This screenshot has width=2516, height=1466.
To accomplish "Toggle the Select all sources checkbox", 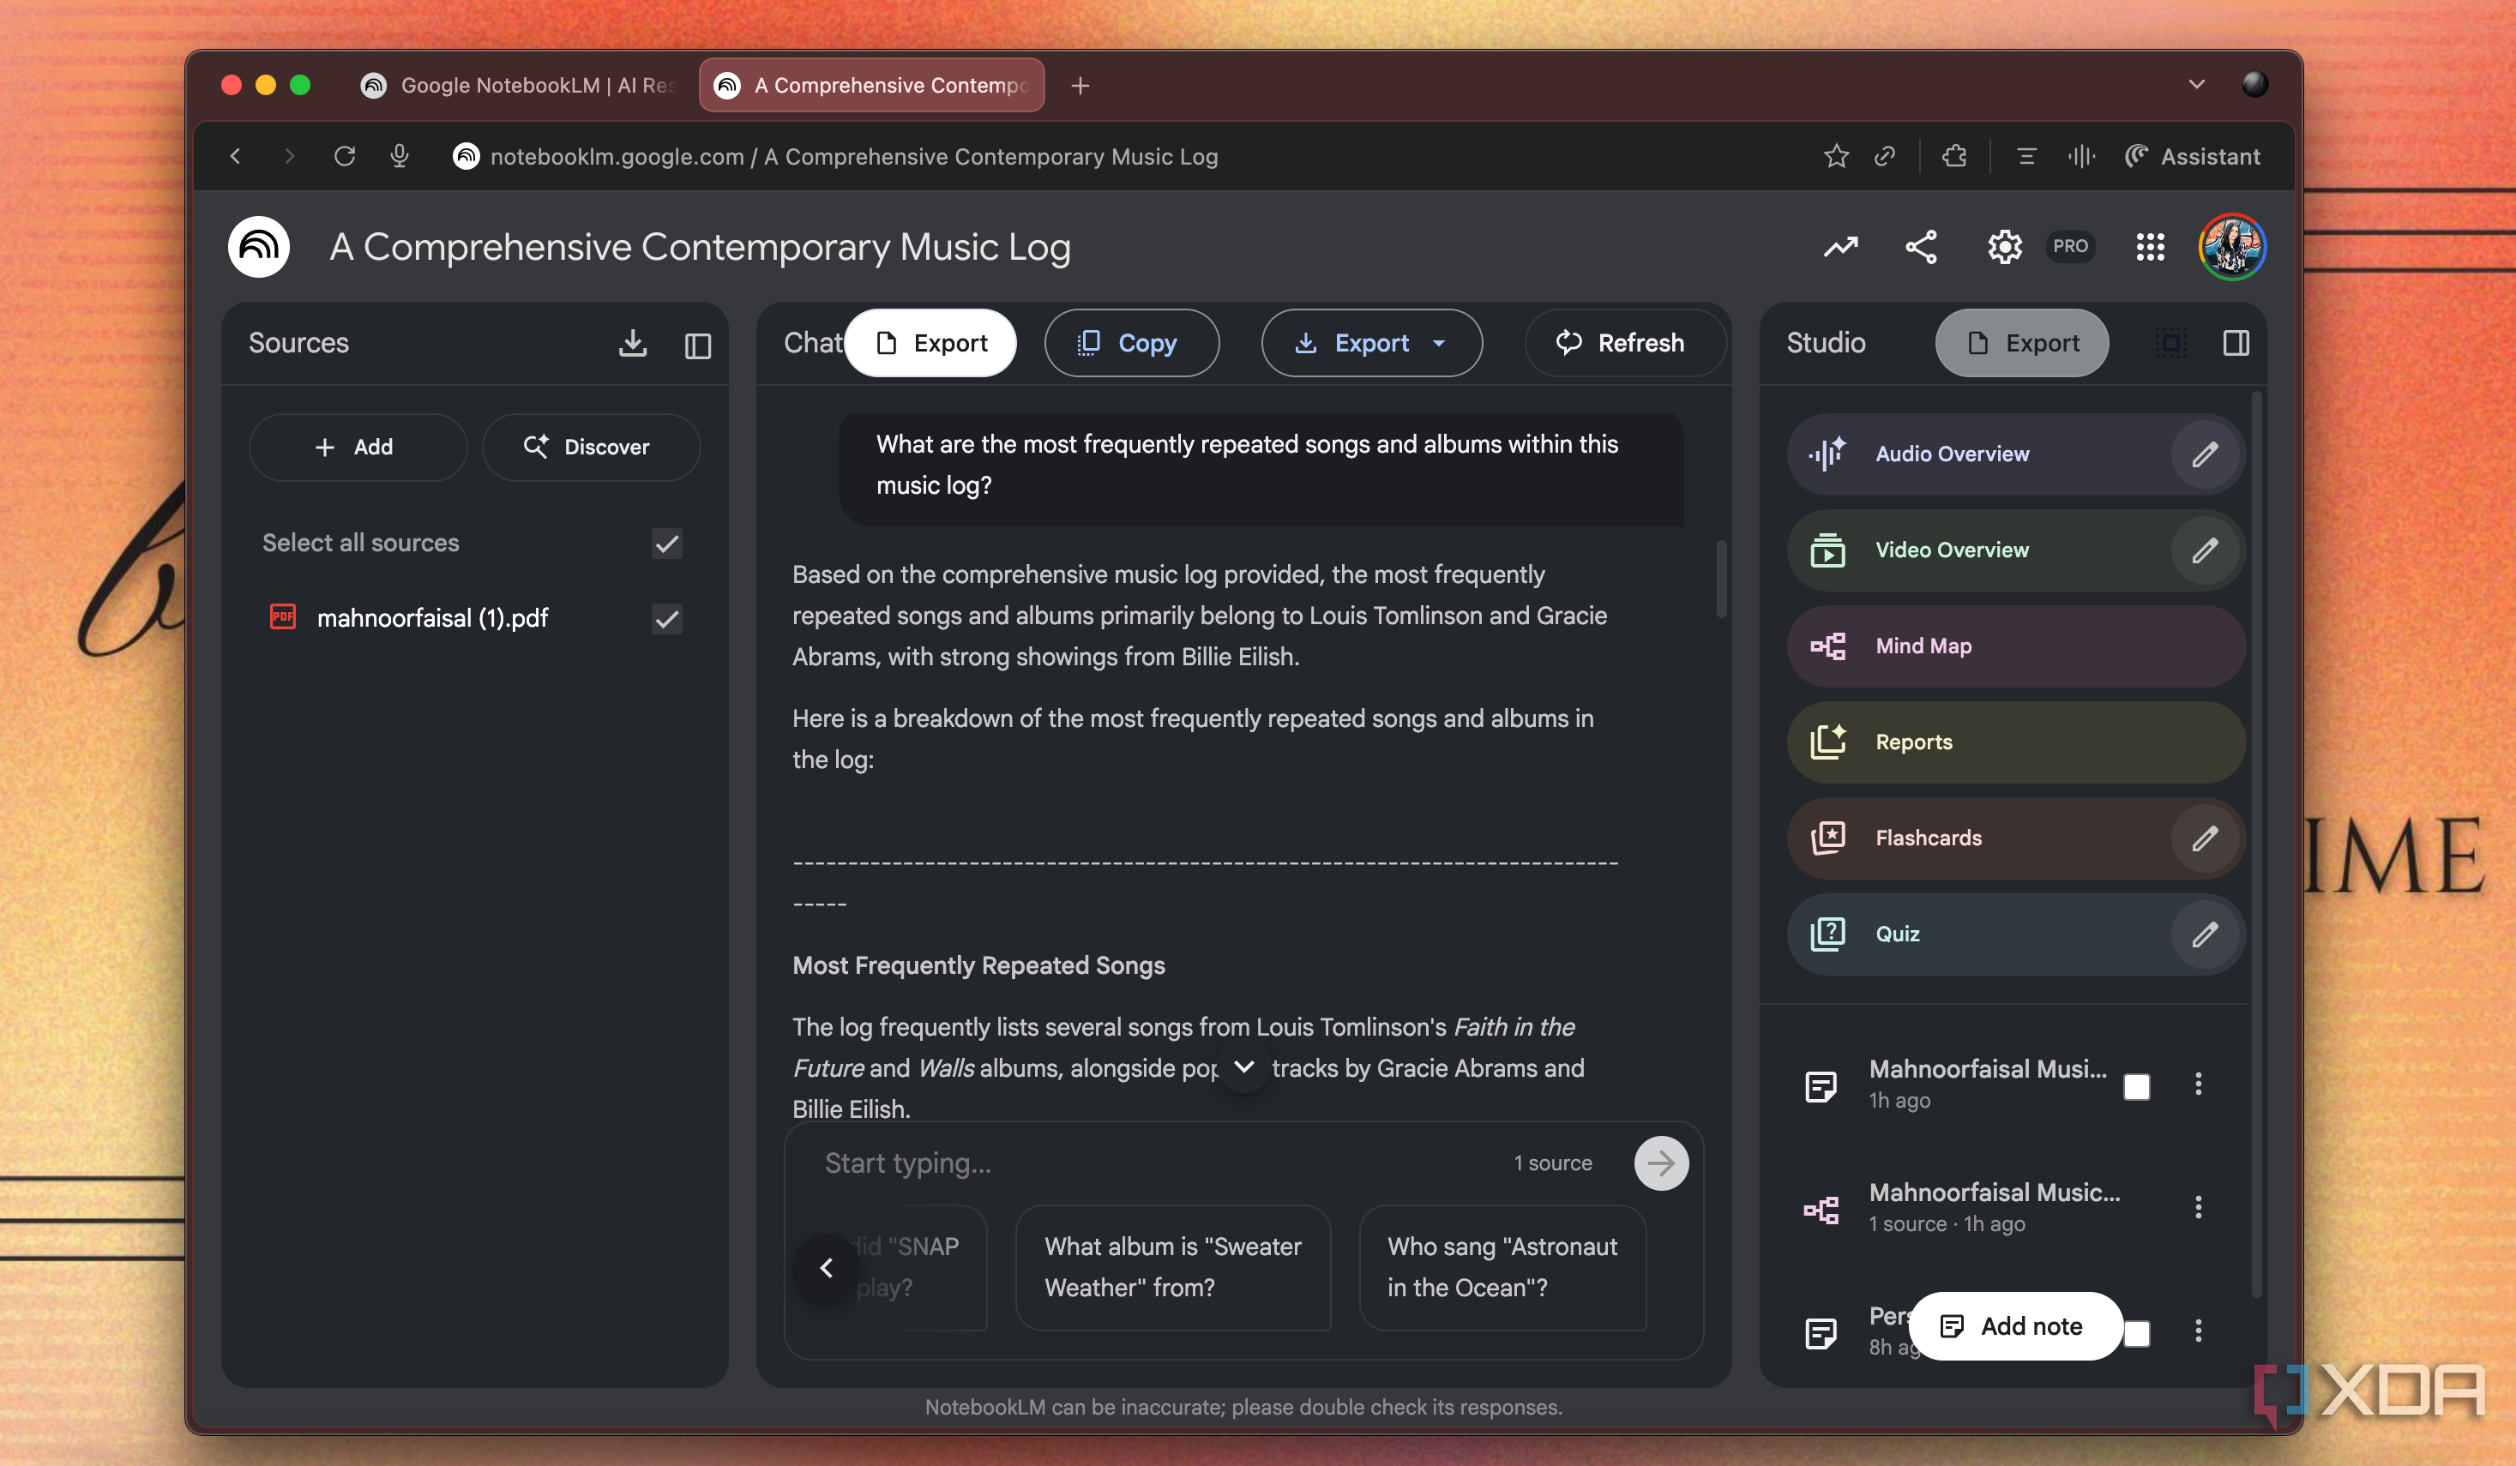I will coord(667,544).
